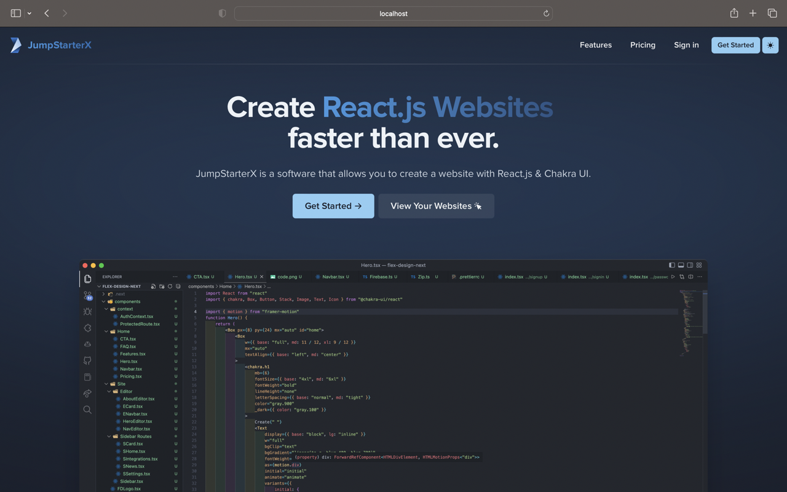The height and width of the screenshot is (492, 787).
Task: Click the Sign in link
Action: pos(686,45)
